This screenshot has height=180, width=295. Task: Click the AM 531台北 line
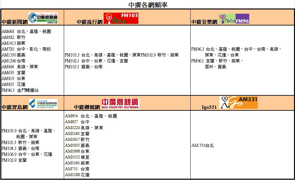202,145
